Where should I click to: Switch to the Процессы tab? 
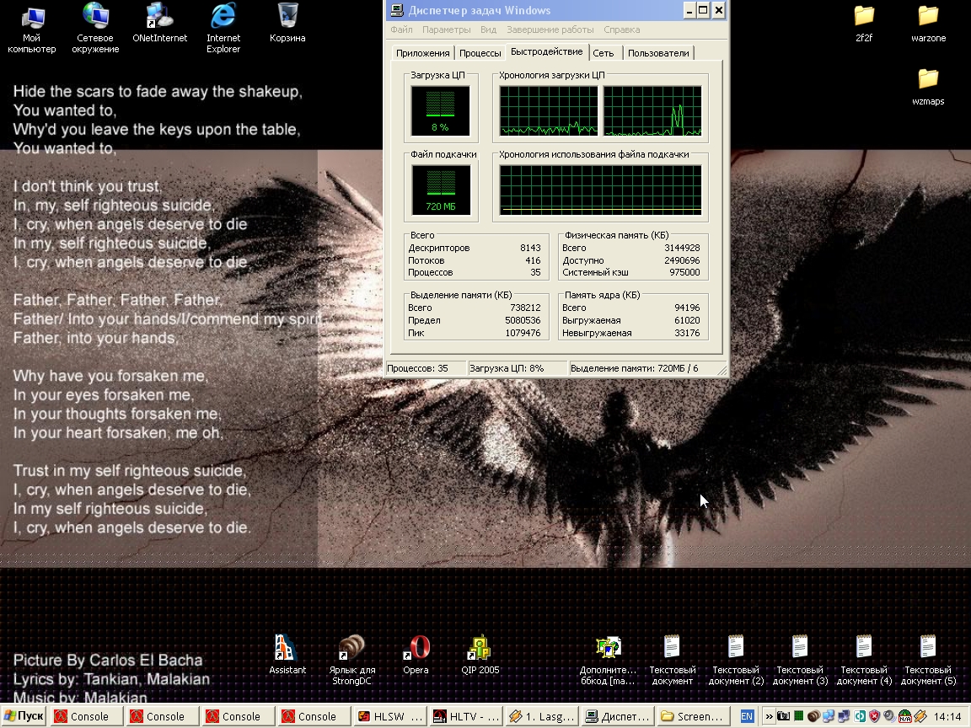click(x=480, y=53)
